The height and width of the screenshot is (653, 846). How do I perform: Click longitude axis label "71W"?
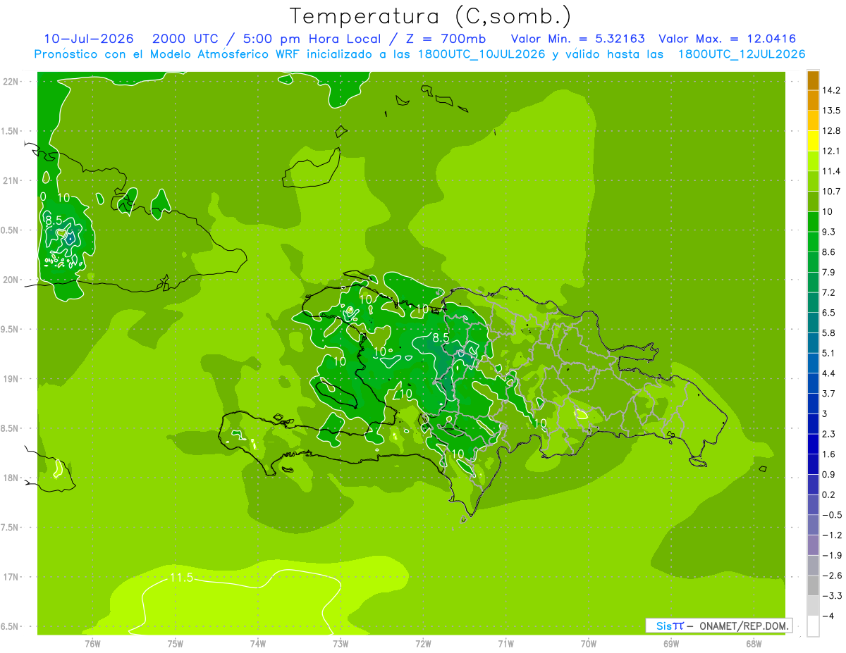[x=505, y=643]
